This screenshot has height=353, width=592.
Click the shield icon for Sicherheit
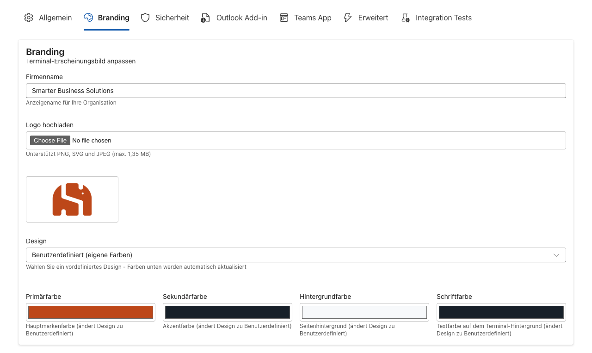[145, 18]
